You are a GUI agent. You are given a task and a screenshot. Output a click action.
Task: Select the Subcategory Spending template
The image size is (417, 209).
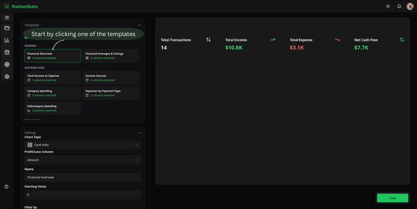click(53, 108)
